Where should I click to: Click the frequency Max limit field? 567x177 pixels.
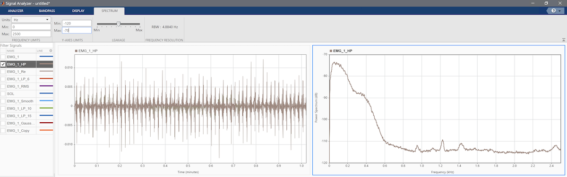point(32,34)
